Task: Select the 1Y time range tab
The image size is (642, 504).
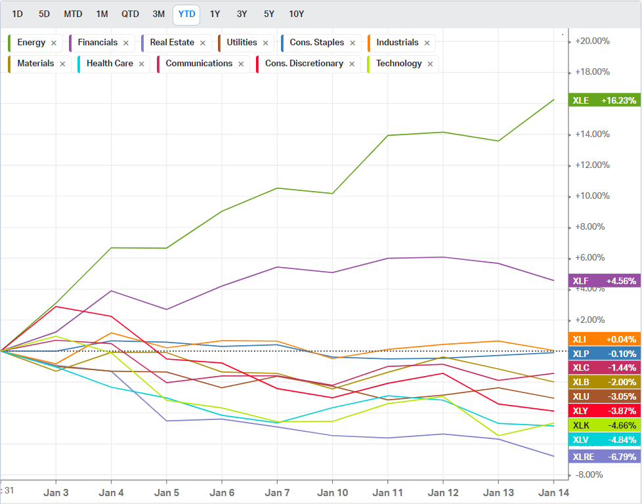Action: [x=215, y=14]
